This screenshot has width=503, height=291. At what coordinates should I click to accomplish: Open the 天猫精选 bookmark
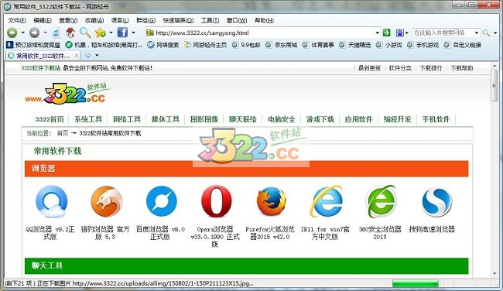[355, 45]
